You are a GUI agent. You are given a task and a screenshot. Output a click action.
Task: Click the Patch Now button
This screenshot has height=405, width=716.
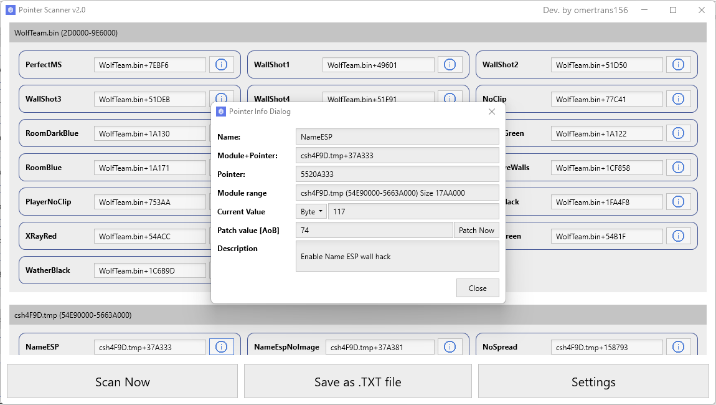click(476, 231)
